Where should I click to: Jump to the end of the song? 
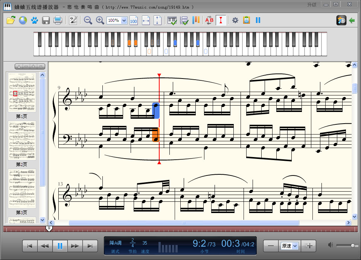coord(90,246)
